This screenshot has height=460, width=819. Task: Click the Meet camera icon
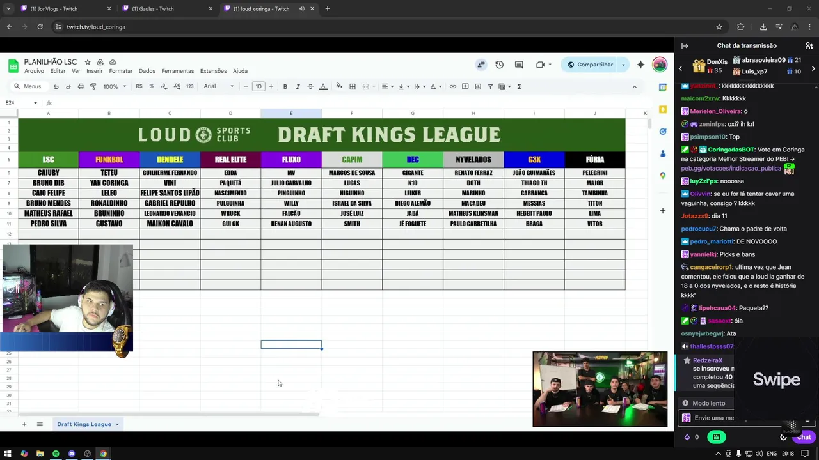(x=541, y=65)
